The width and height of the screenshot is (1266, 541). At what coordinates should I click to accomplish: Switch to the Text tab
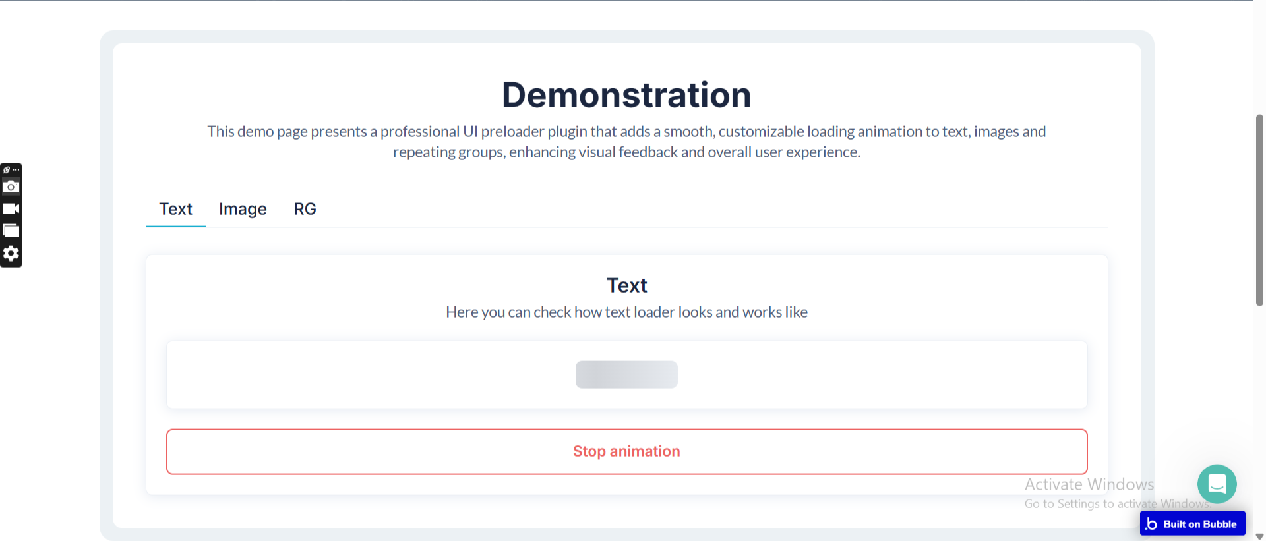(175, 209)
